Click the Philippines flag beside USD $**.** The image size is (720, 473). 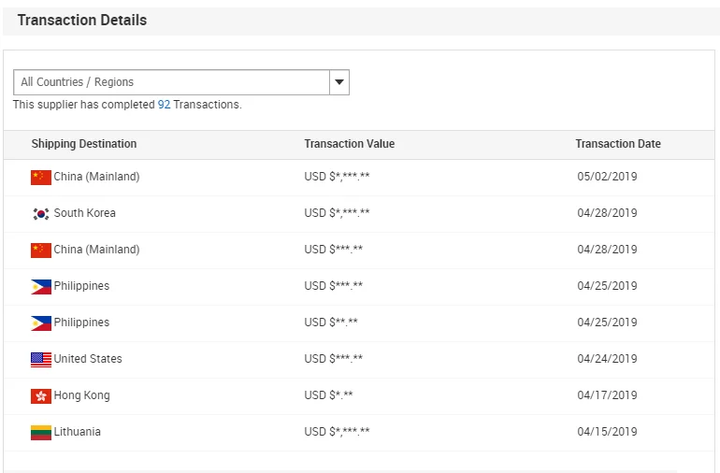pyautogui.click(x=41, y=322)
